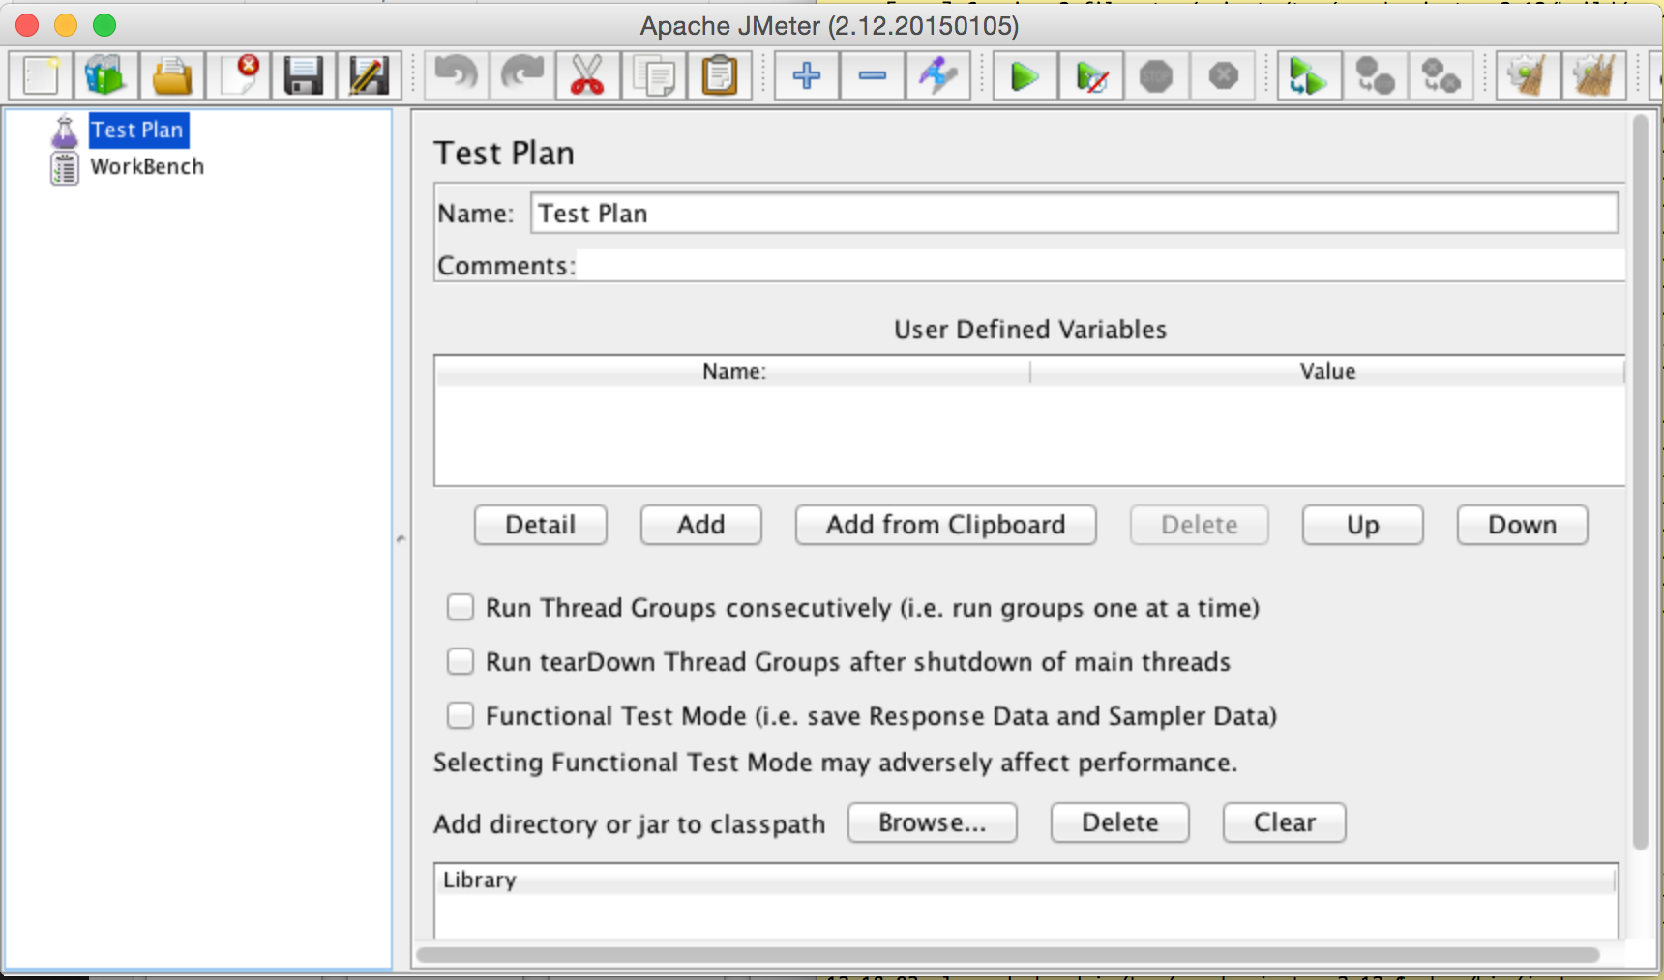Viewport: 1664px width, 980px height.
Task: Click the Undo arrow icon
Action: (x=456, y=75)
